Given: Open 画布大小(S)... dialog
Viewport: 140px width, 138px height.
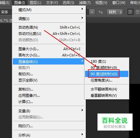Looking at the screenshot, I should pyautogui.click(x=49, y=55).
